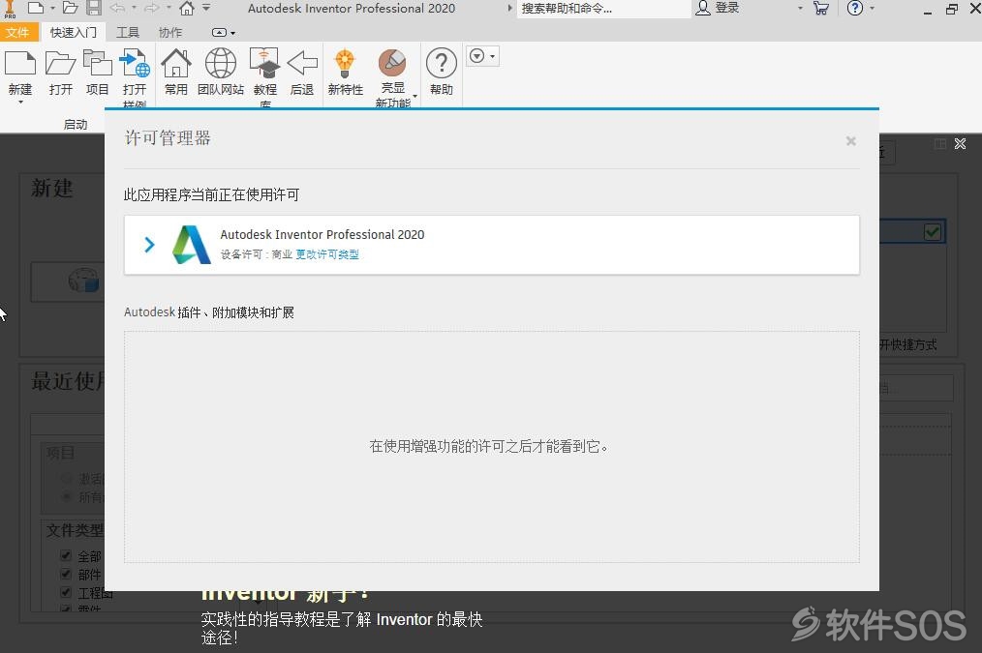The height and width of the screenshot is (653, 982).
Task: Click the search help and commands field
Action: (603, 9)
